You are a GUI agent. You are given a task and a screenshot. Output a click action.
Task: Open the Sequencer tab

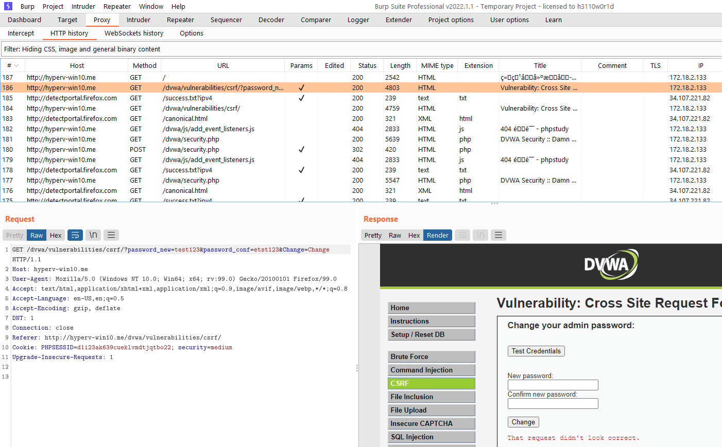pos(226,20)
